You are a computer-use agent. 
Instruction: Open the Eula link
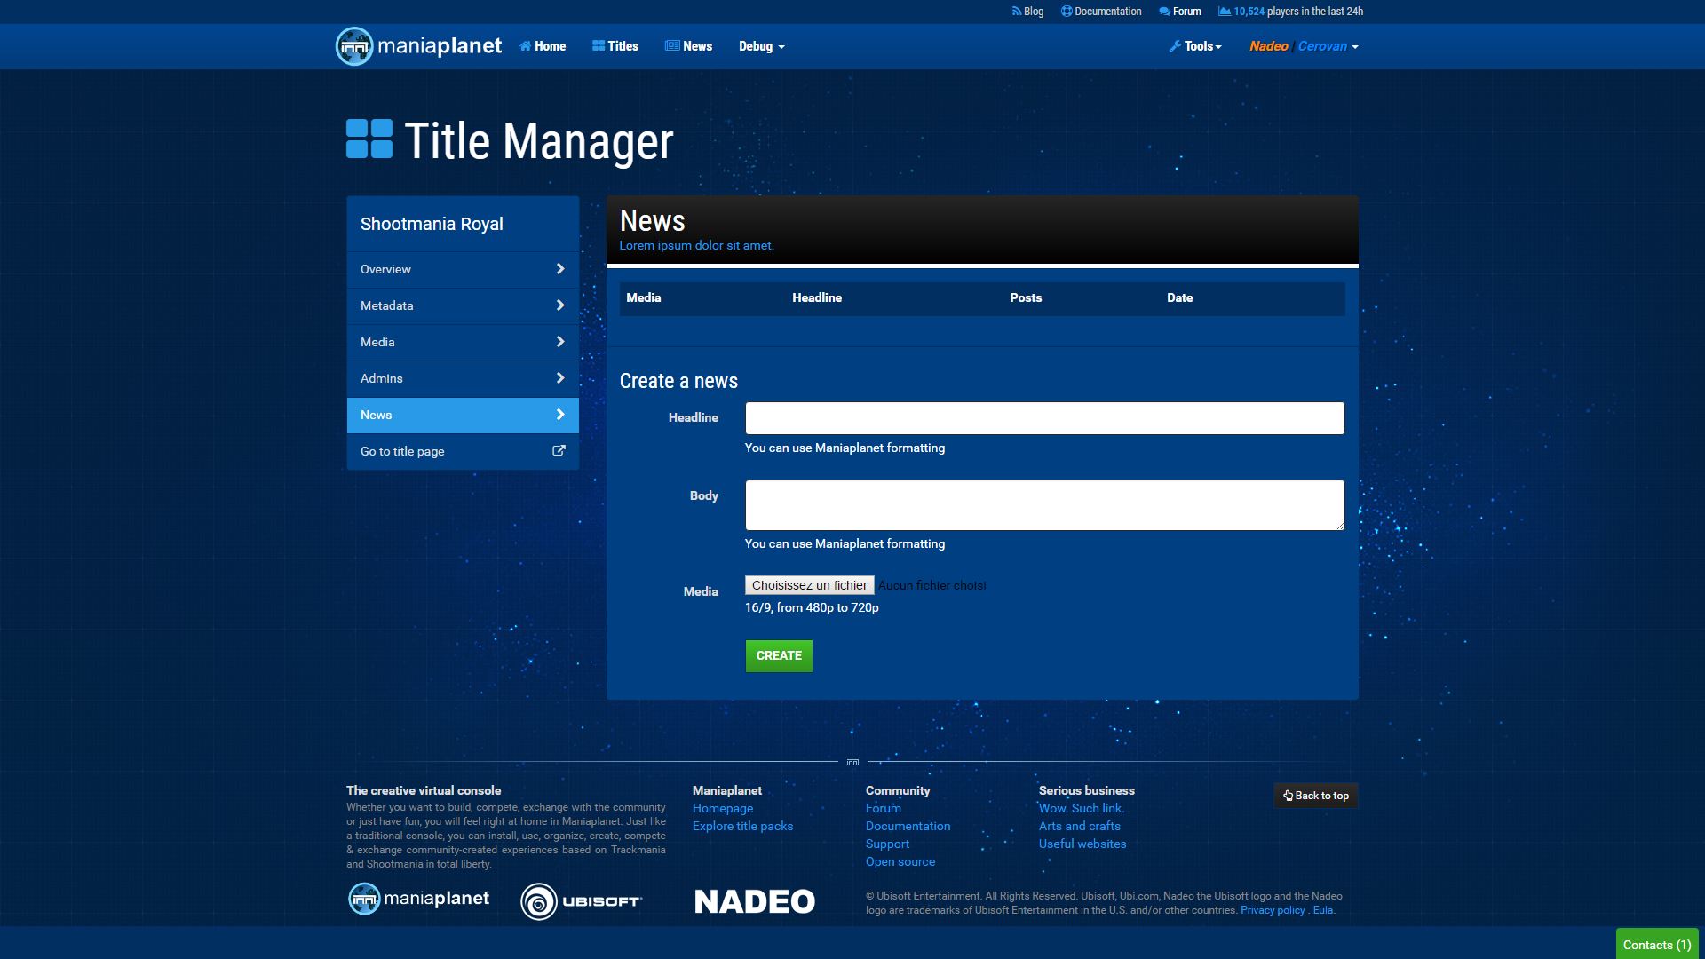coord(1323,910)
